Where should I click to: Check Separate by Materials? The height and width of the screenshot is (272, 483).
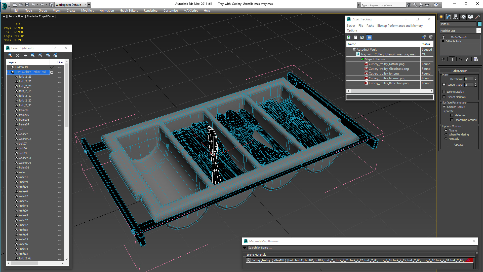[x=452, y=115]
